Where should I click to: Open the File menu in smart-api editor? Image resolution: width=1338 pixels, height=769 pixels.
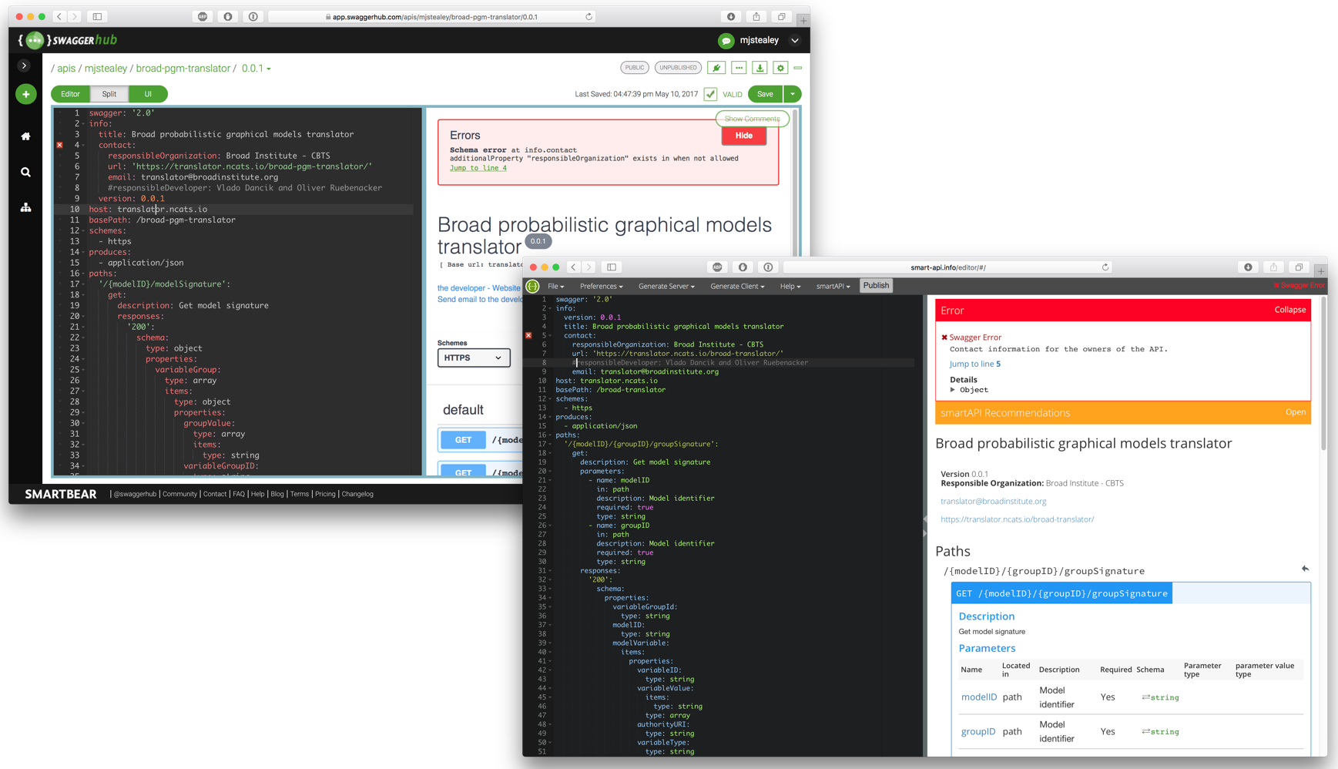point(555,286)
